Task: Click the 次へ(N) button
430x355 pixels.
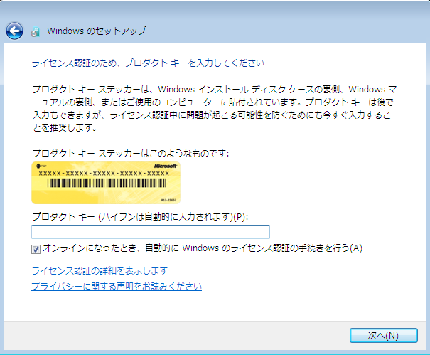Action: click(x=384, y=336)
